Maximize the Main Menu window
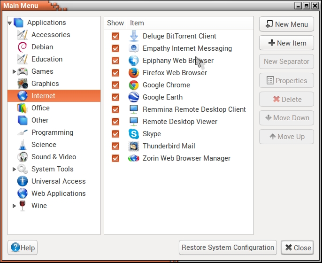 pyautogui.click(x=307, y=6)
